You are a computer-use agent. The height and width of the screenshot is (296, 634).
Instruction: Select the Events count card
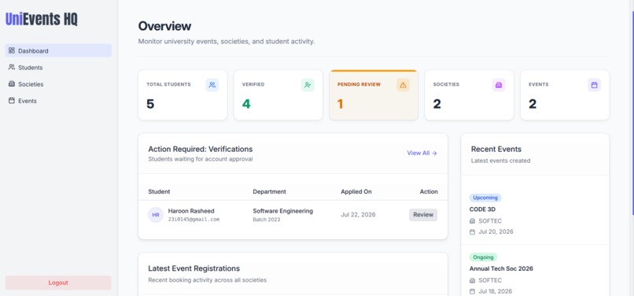click(x=565, y=95)
